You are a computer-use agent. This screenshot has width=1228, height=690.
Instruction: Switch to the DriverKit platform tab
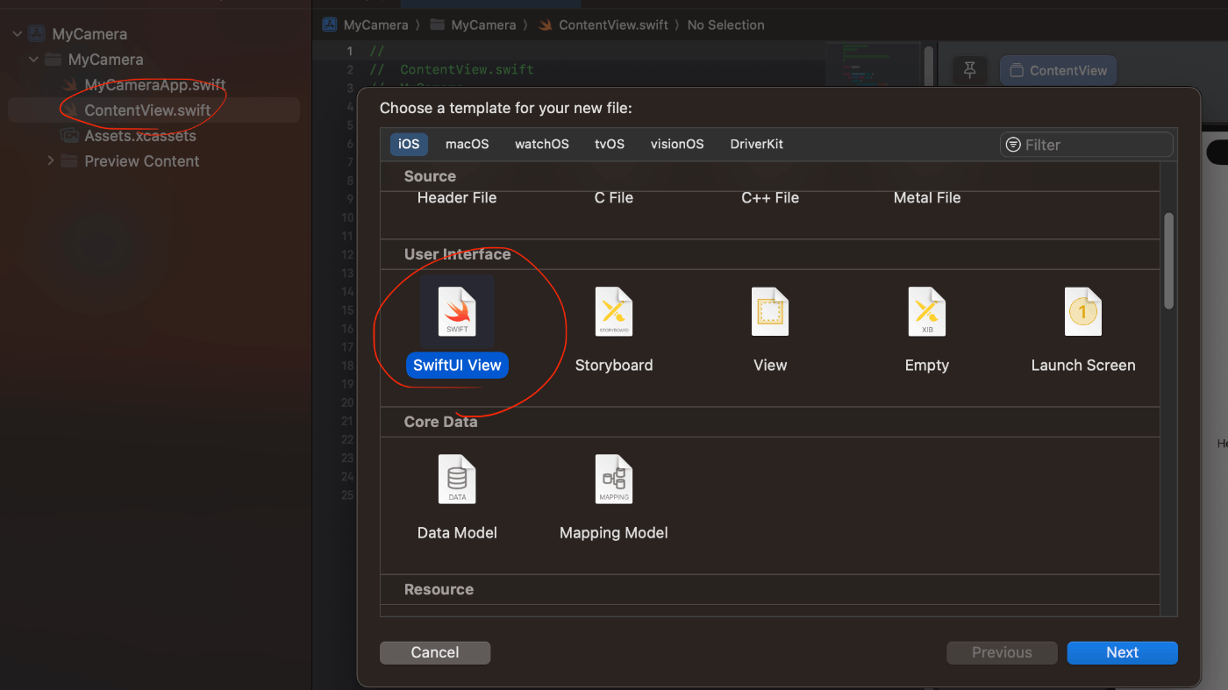757,144
